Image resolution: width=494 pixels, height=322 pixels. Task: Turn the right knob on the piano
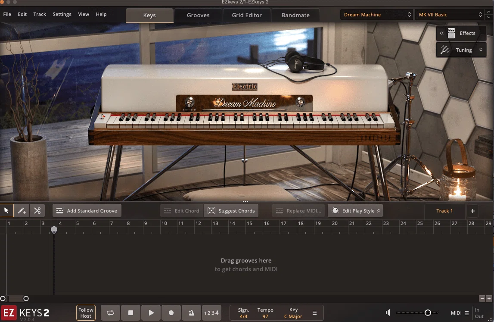click(x=300, y=102)
